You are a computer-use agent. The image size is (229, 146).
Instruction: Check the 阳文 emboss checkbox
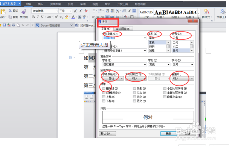click(x=134, y=97)
